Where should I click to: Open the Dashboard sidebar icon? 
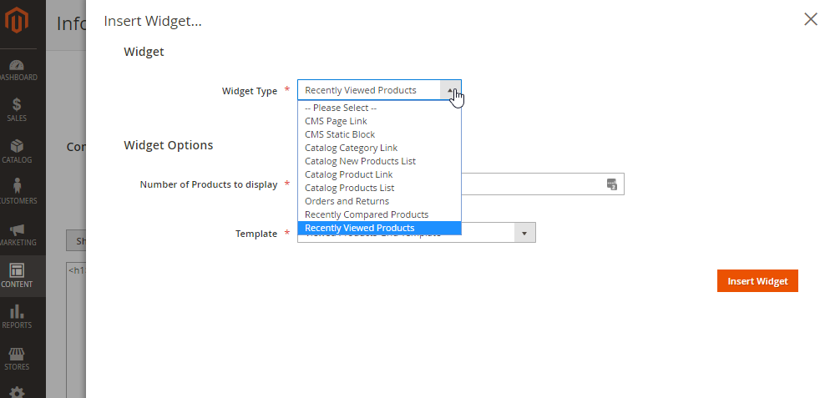pyautogui.click(x=17, y=66)
